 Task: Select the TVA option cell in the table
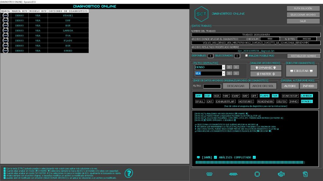pyautogui.click(x=68, y=36)
